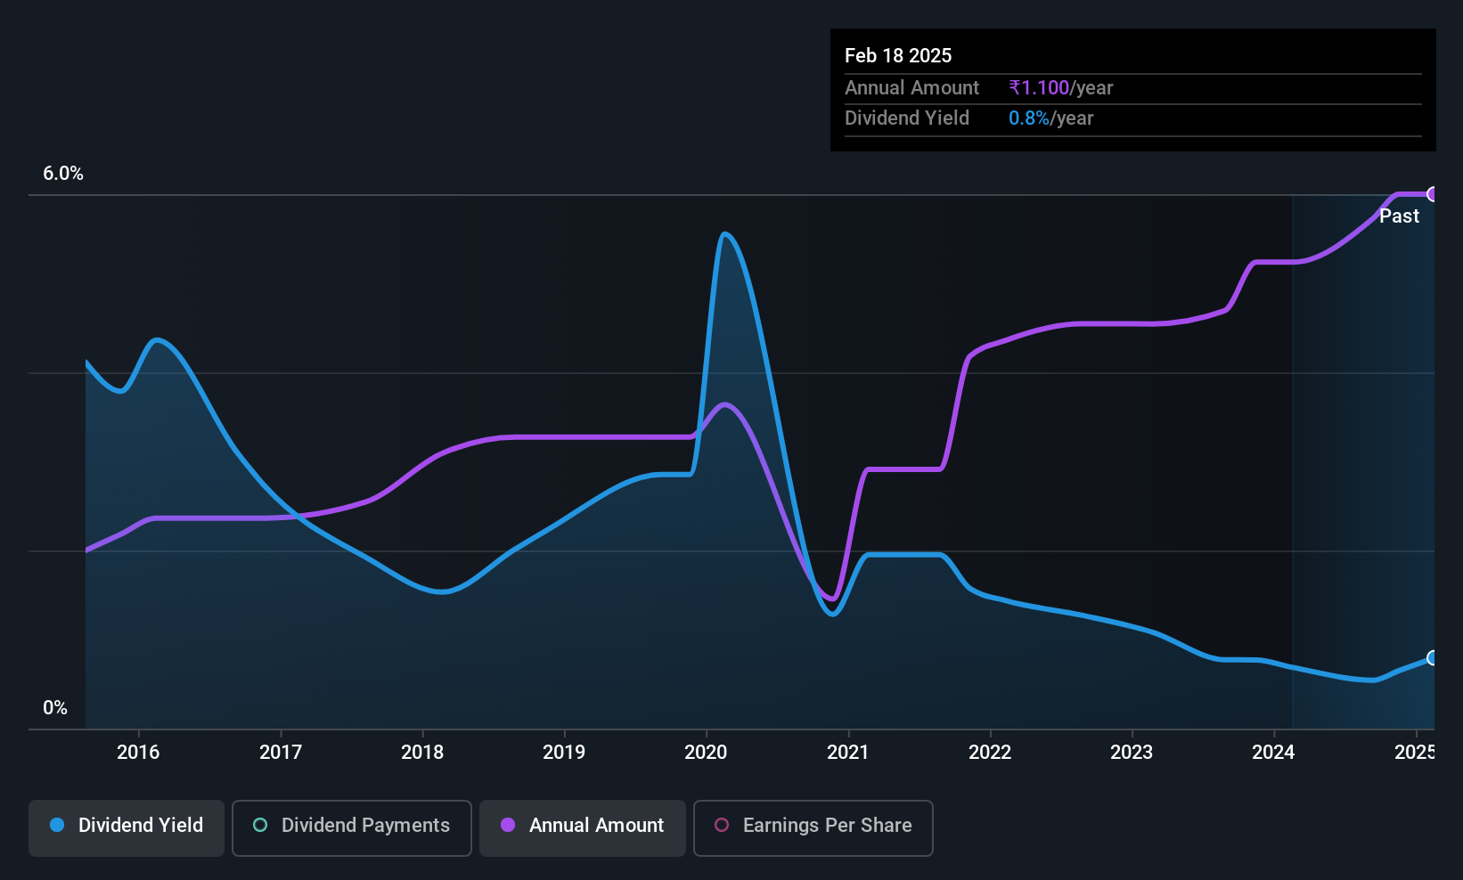Click the Past label in the shaded region
This screenshot has height=880, width=1463.
coord(1399,216)
